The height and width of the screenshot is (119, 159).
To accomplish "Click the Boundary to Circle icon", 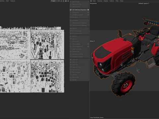I will point(71,54).
